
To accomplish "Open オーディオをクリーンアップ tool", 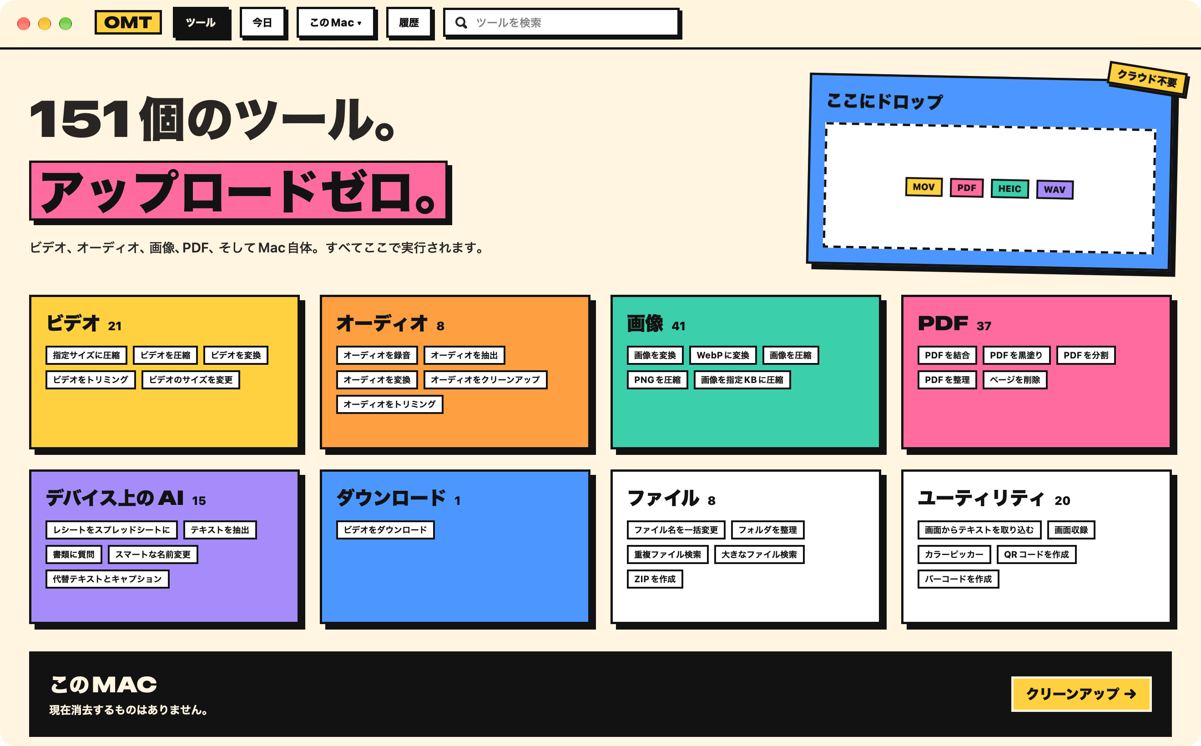I will (485, 380).
